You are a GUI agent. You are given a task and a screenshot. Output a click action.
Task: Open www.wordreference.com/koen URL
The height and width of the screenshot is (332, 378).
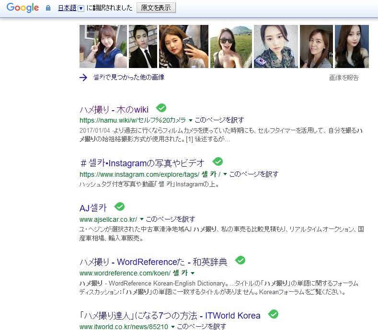134,273
